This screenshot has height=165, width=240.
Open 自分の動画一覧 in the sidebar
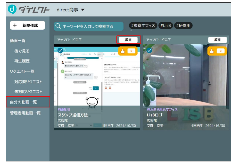point(28,102)
